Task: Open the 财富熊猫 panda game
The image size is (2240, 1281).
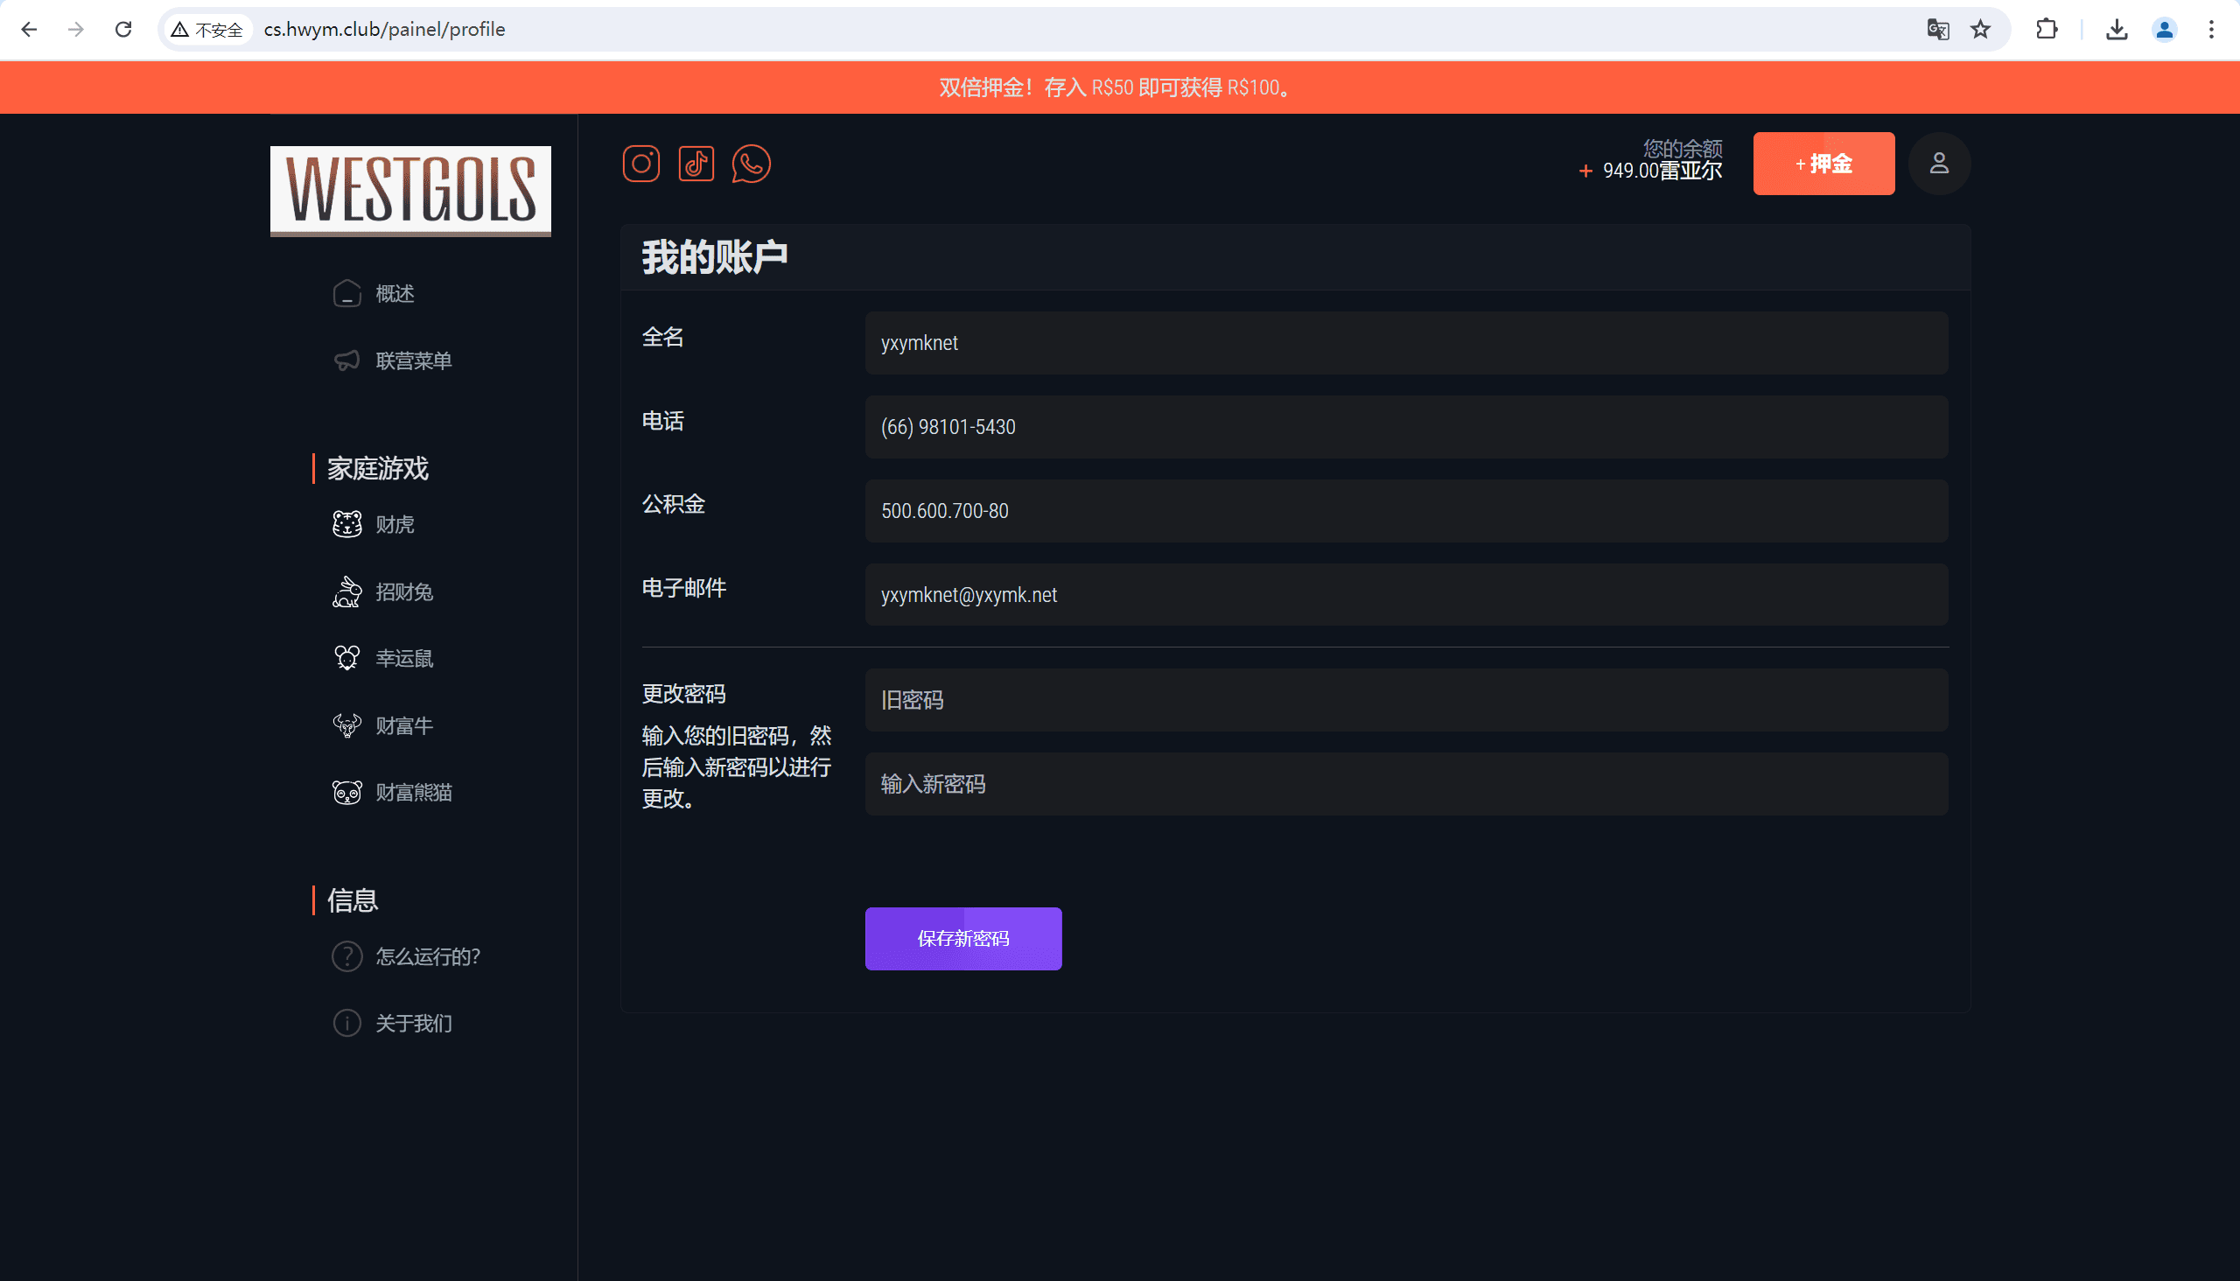Action: (413, 793)
